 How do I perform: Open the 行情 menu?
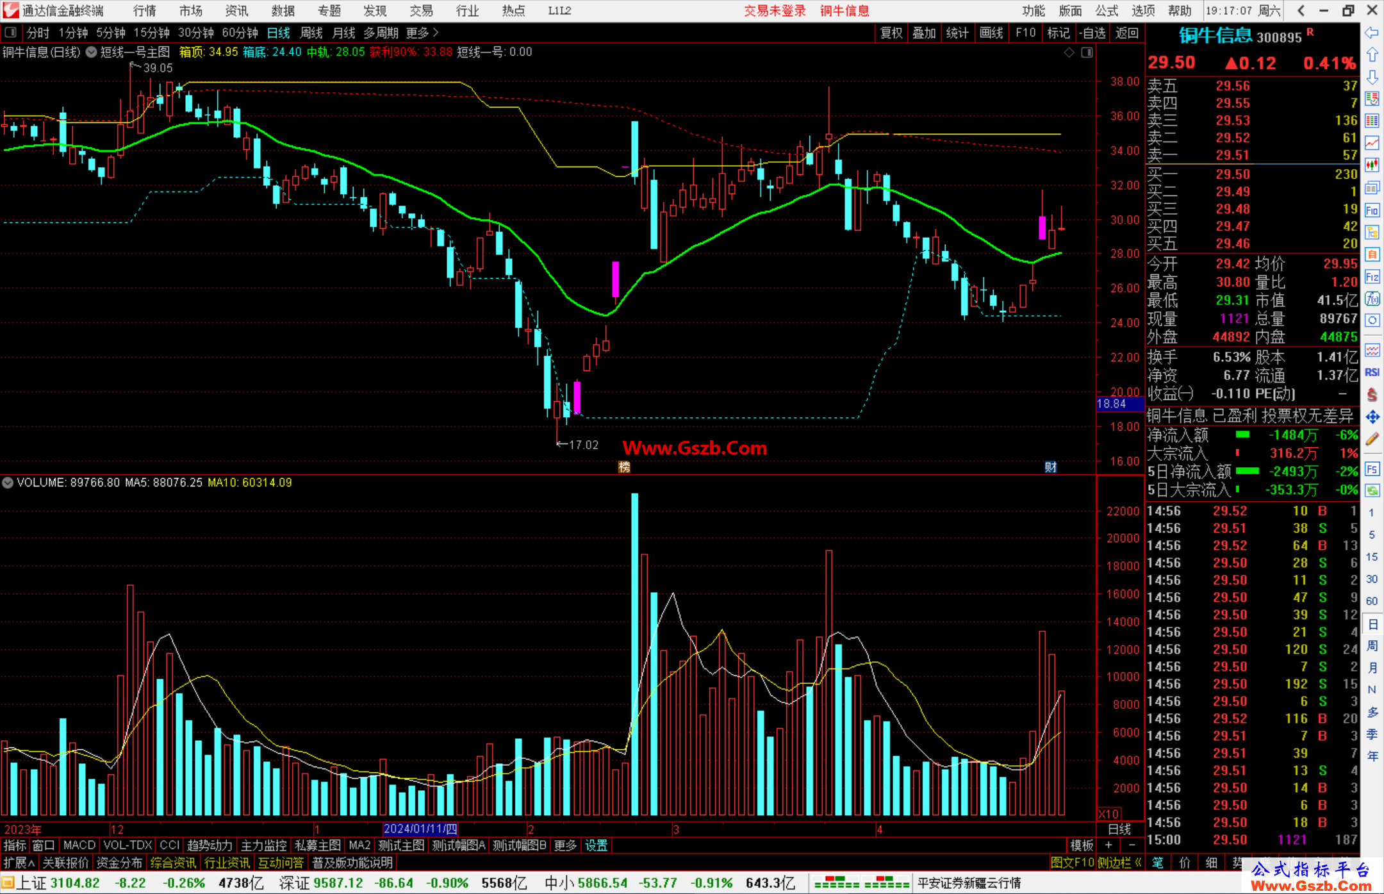point(145,10)
